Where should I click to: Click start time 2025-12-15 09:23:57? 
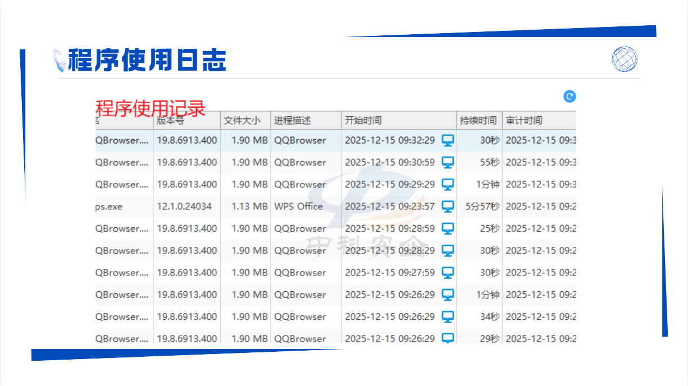pyautogui.click(x=390, y=206)
